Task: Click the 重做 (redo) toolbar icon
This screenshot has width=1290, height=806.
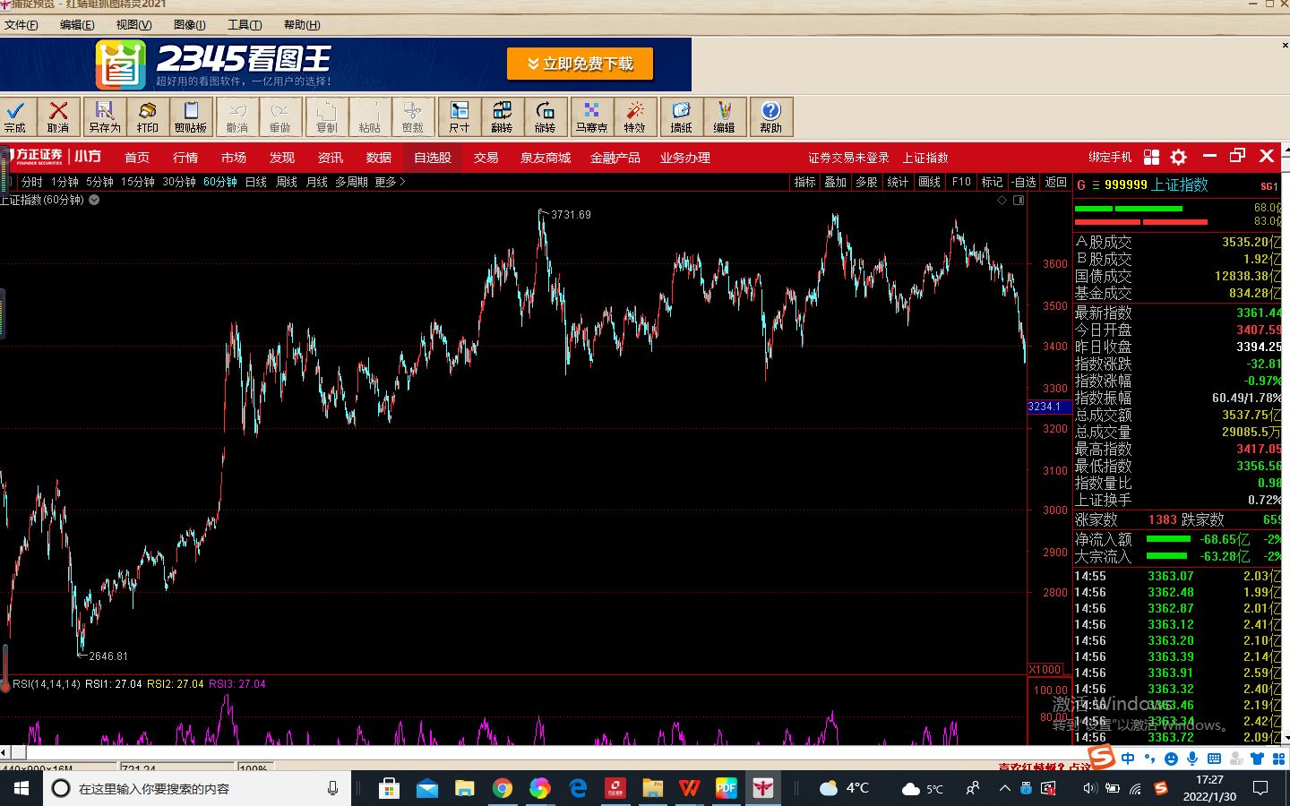Action: [x=280, y=117]
